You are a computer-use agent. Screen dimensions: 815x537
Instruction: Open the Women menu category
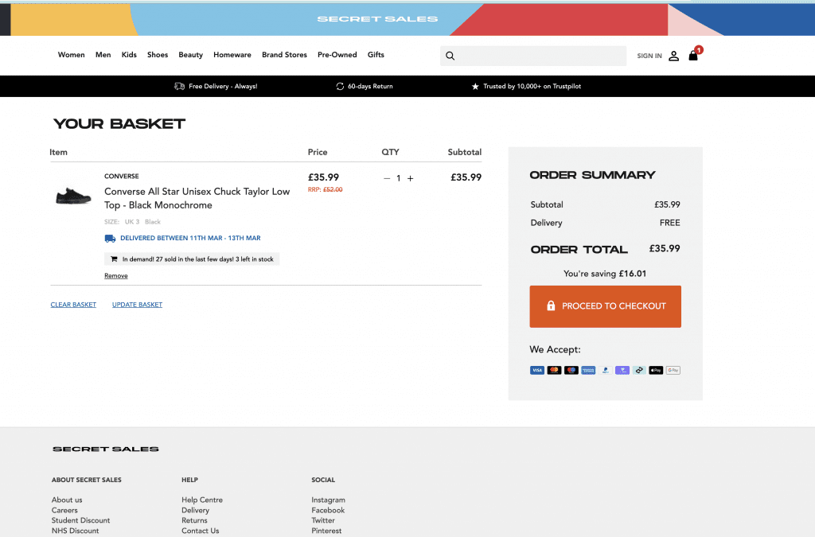tap(71, 55)
